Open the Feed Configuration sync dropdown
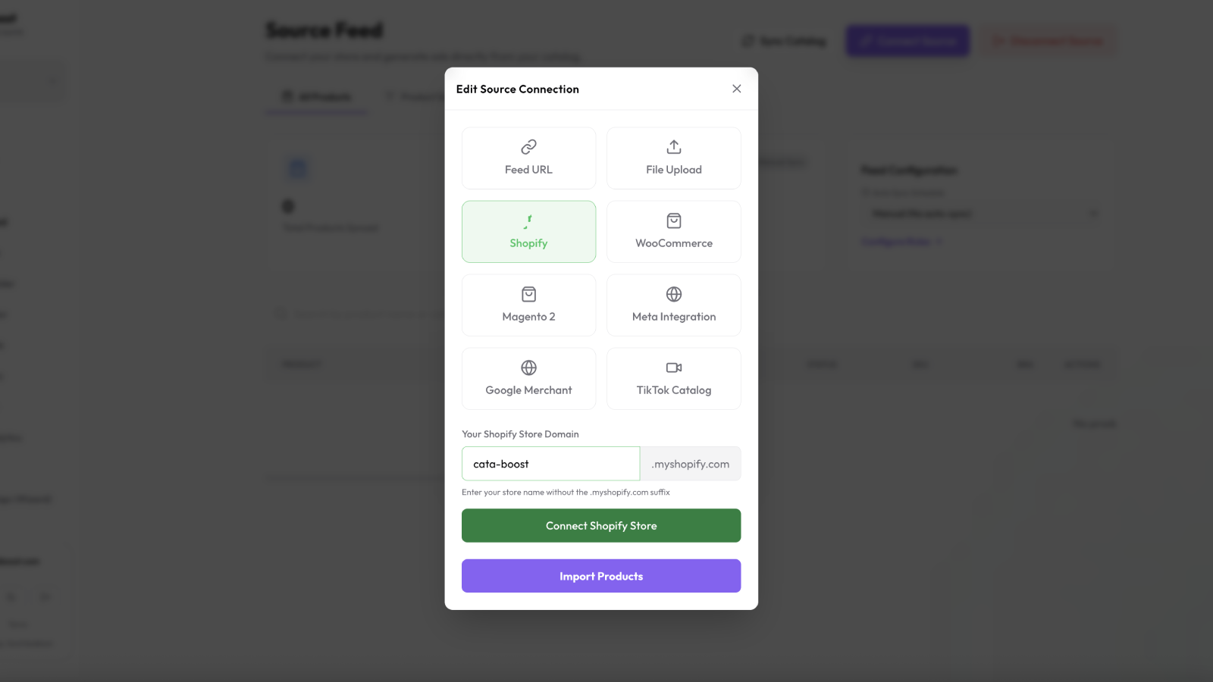The height and width of the screenshot is (682, 1213). point(983,214)
